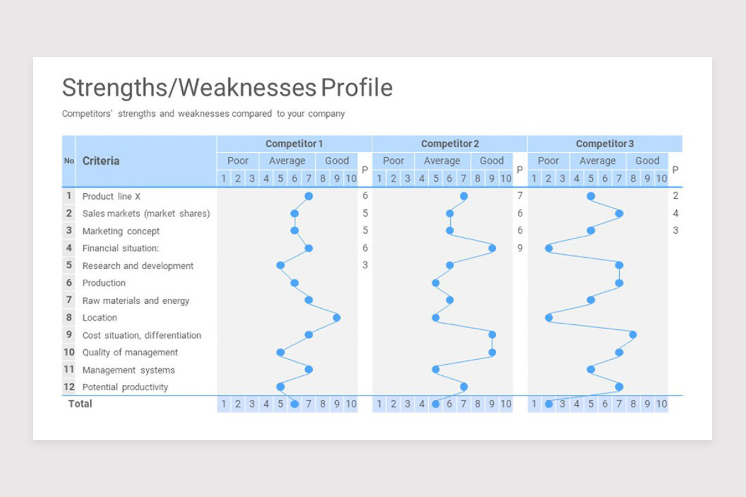Select the Competitor 3 column header
Image resolution: width=746 pixels, height=497 pixels.
tap(605, 144)
